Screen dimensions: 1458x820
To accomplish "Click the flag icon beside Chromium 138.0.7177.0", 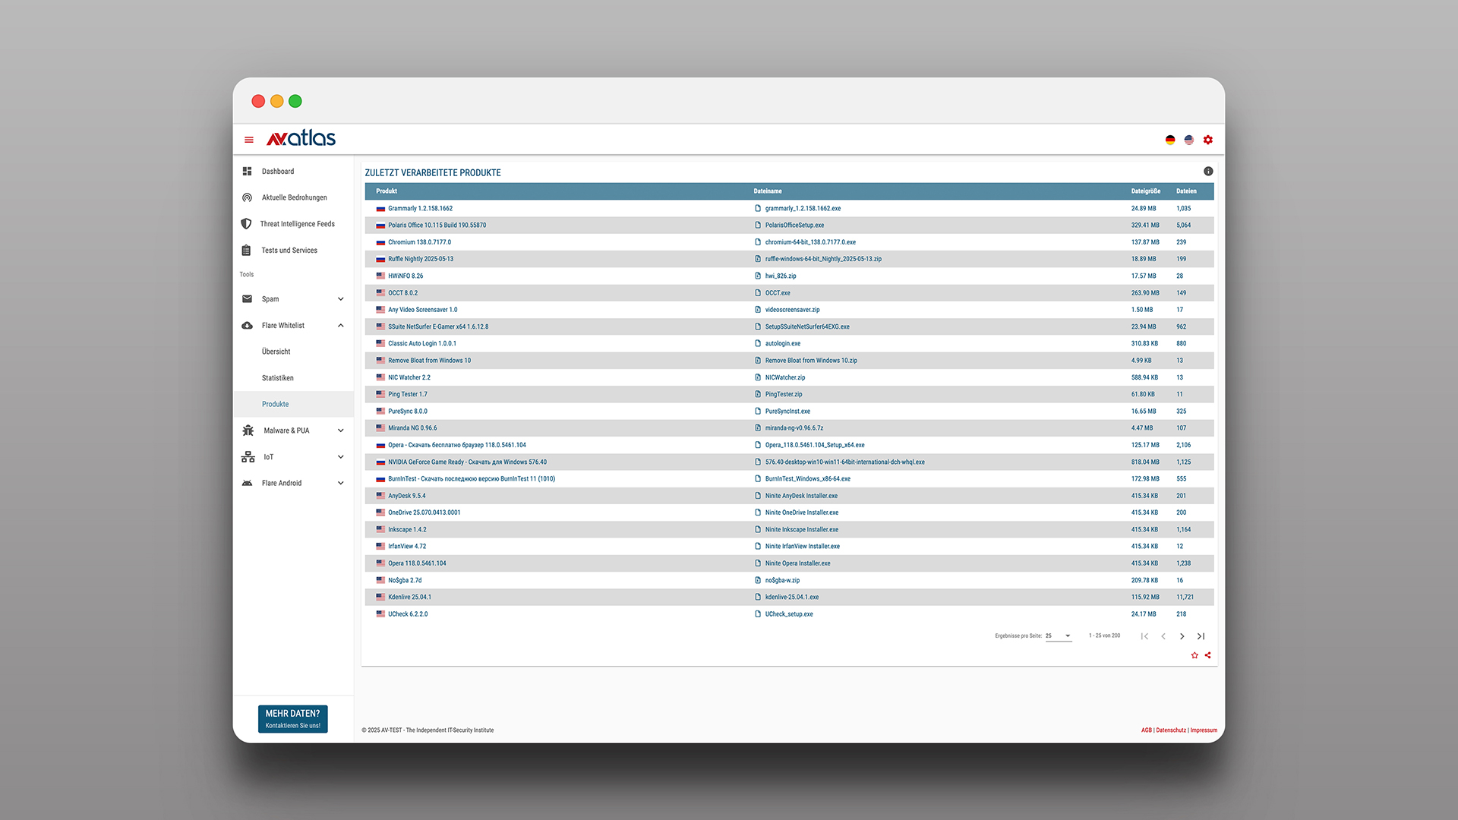I will pos(380,242).
